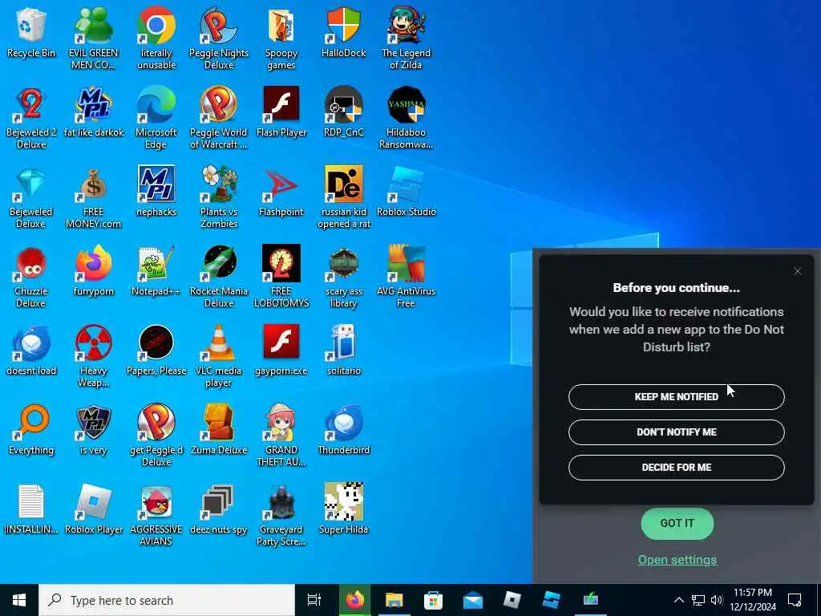Click the Heavy Weap... desktop icon
The image size is (821, 616).
point(94,342)
